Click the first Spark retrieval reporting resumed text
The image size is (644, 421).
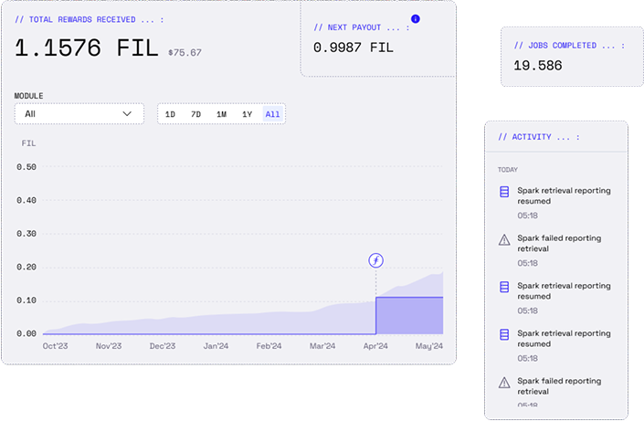click(562, 195)
